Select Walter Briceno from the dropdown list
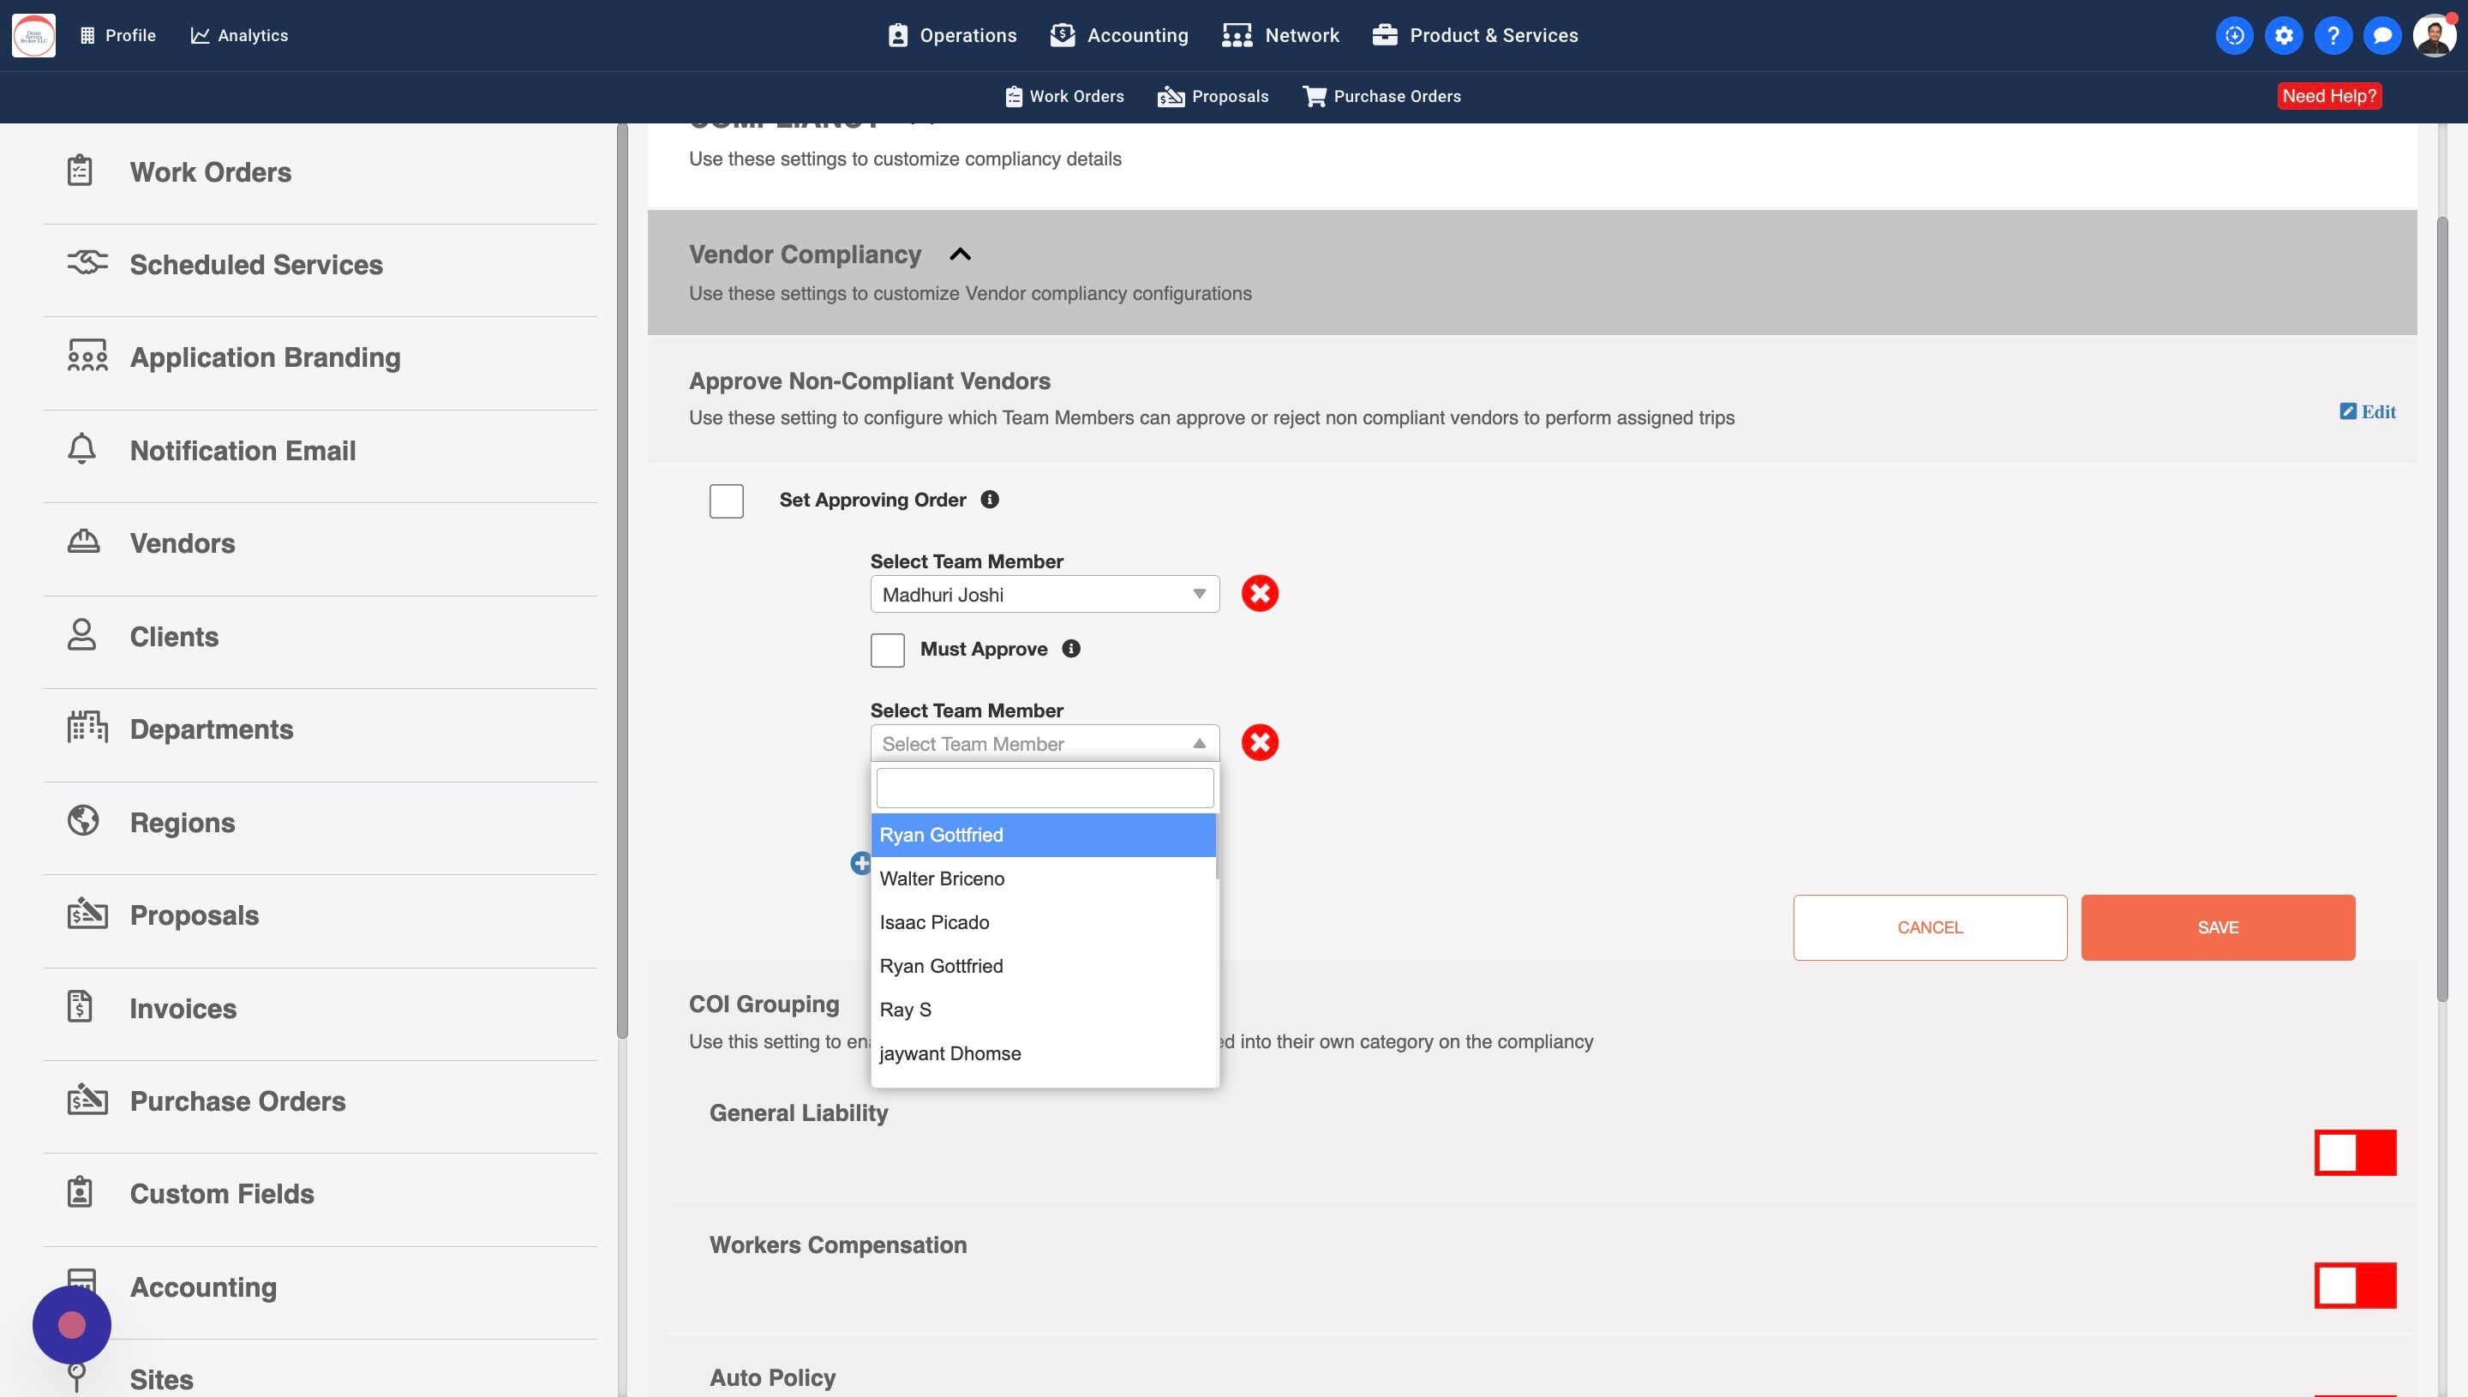The height and width of the screenshot is (1397, 2468). (x=942, y=878)
